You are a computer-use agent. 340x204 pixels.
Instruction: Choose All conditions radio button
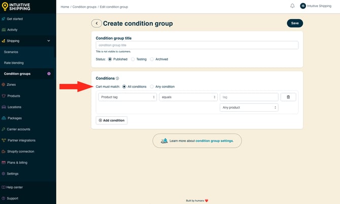pyautogui.click(x=124, y=86)
